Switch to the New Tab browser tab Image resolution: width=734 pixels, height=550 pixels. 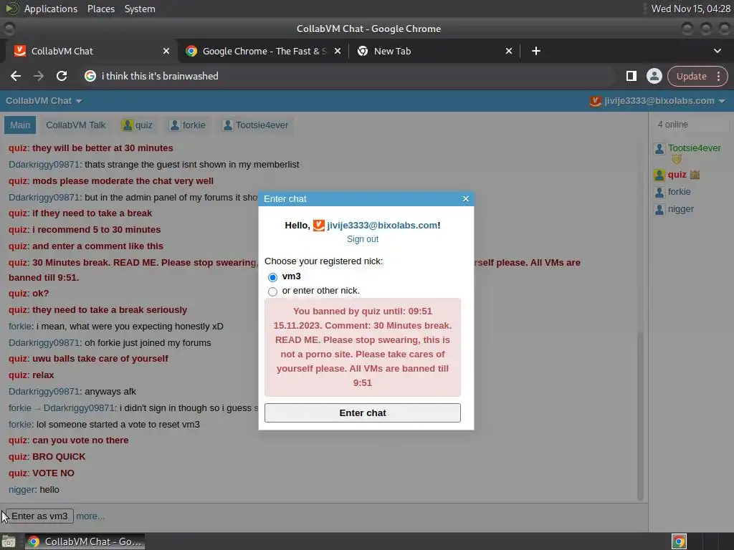pos(433,51)
